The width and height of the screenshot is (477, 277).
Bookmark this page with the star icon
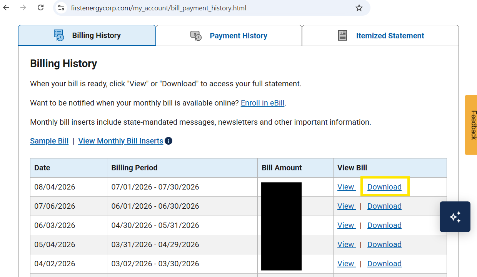click(x=359, y=8)
